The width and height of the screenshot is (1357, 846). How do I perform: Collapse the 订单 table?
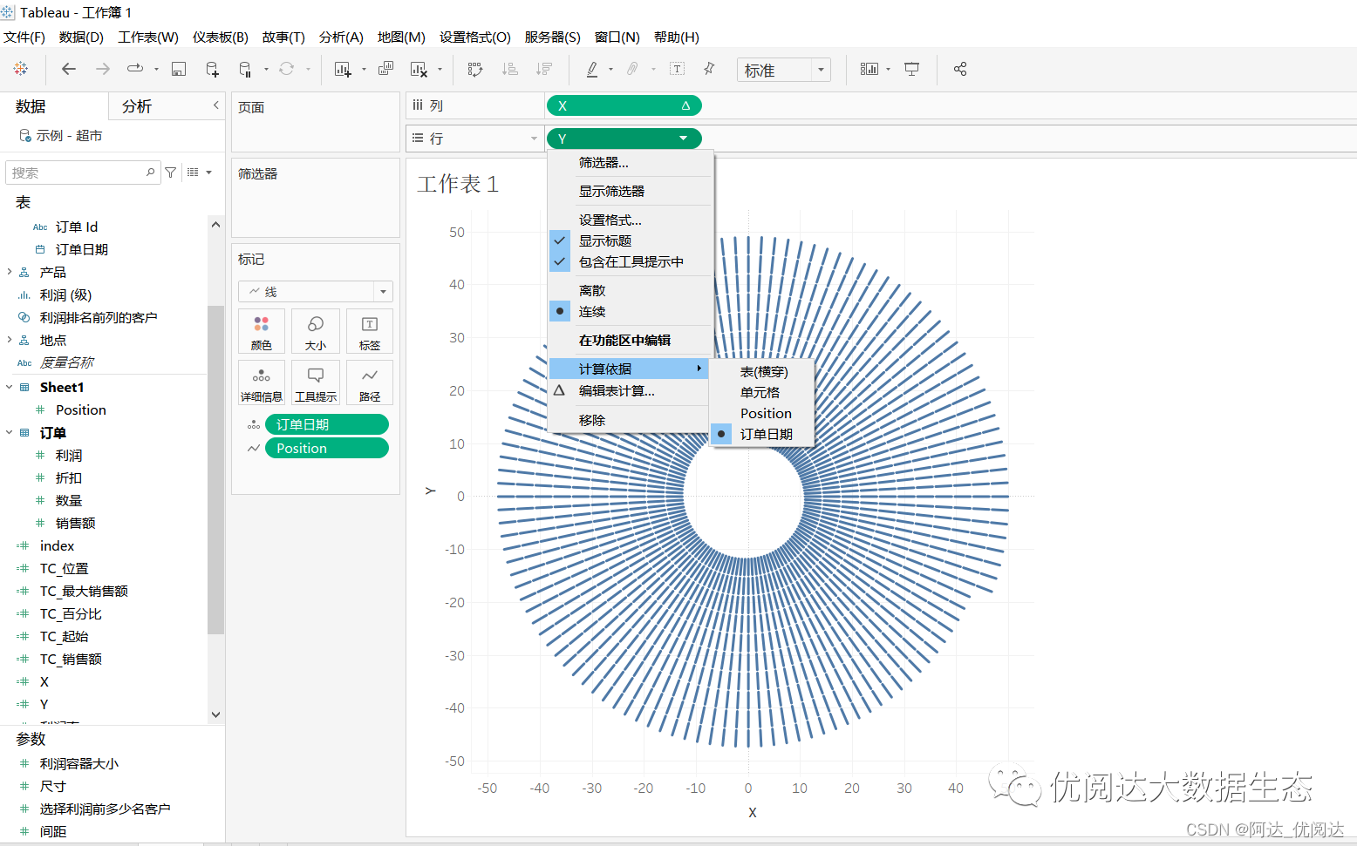pos(10,432)
